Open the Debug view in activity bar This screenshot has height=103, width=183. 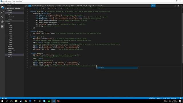[2, 22]
